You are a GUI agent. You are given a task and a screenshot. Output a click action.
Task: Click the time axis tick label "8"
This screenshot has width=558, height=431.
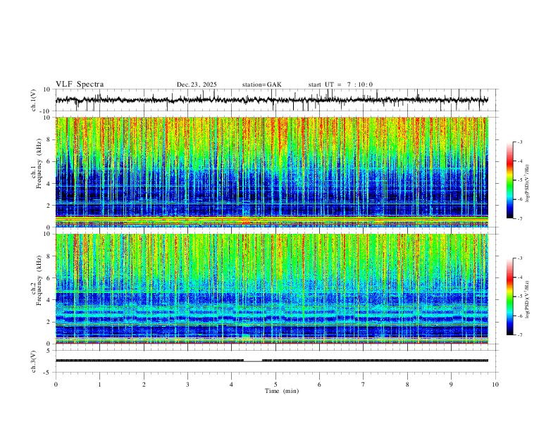tap(407, 385)
